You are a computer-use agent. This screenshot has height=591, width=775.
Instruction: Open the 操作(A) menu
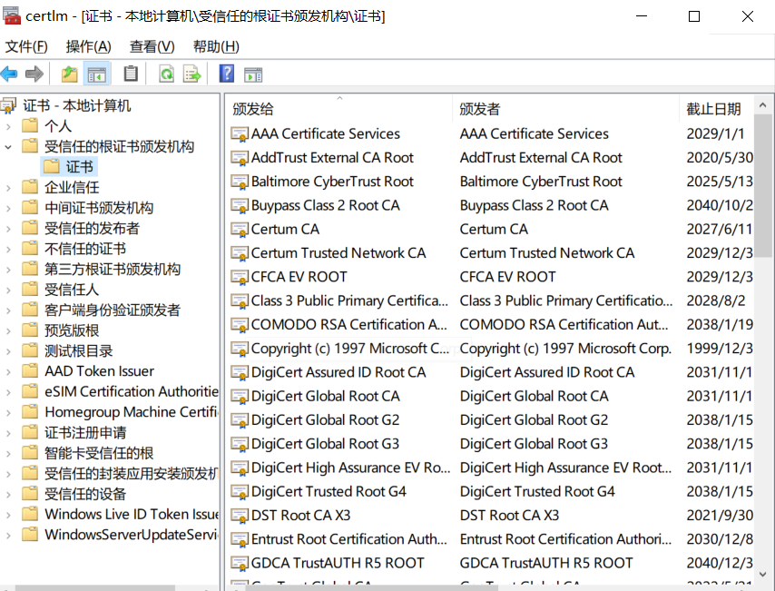[88, 46]
